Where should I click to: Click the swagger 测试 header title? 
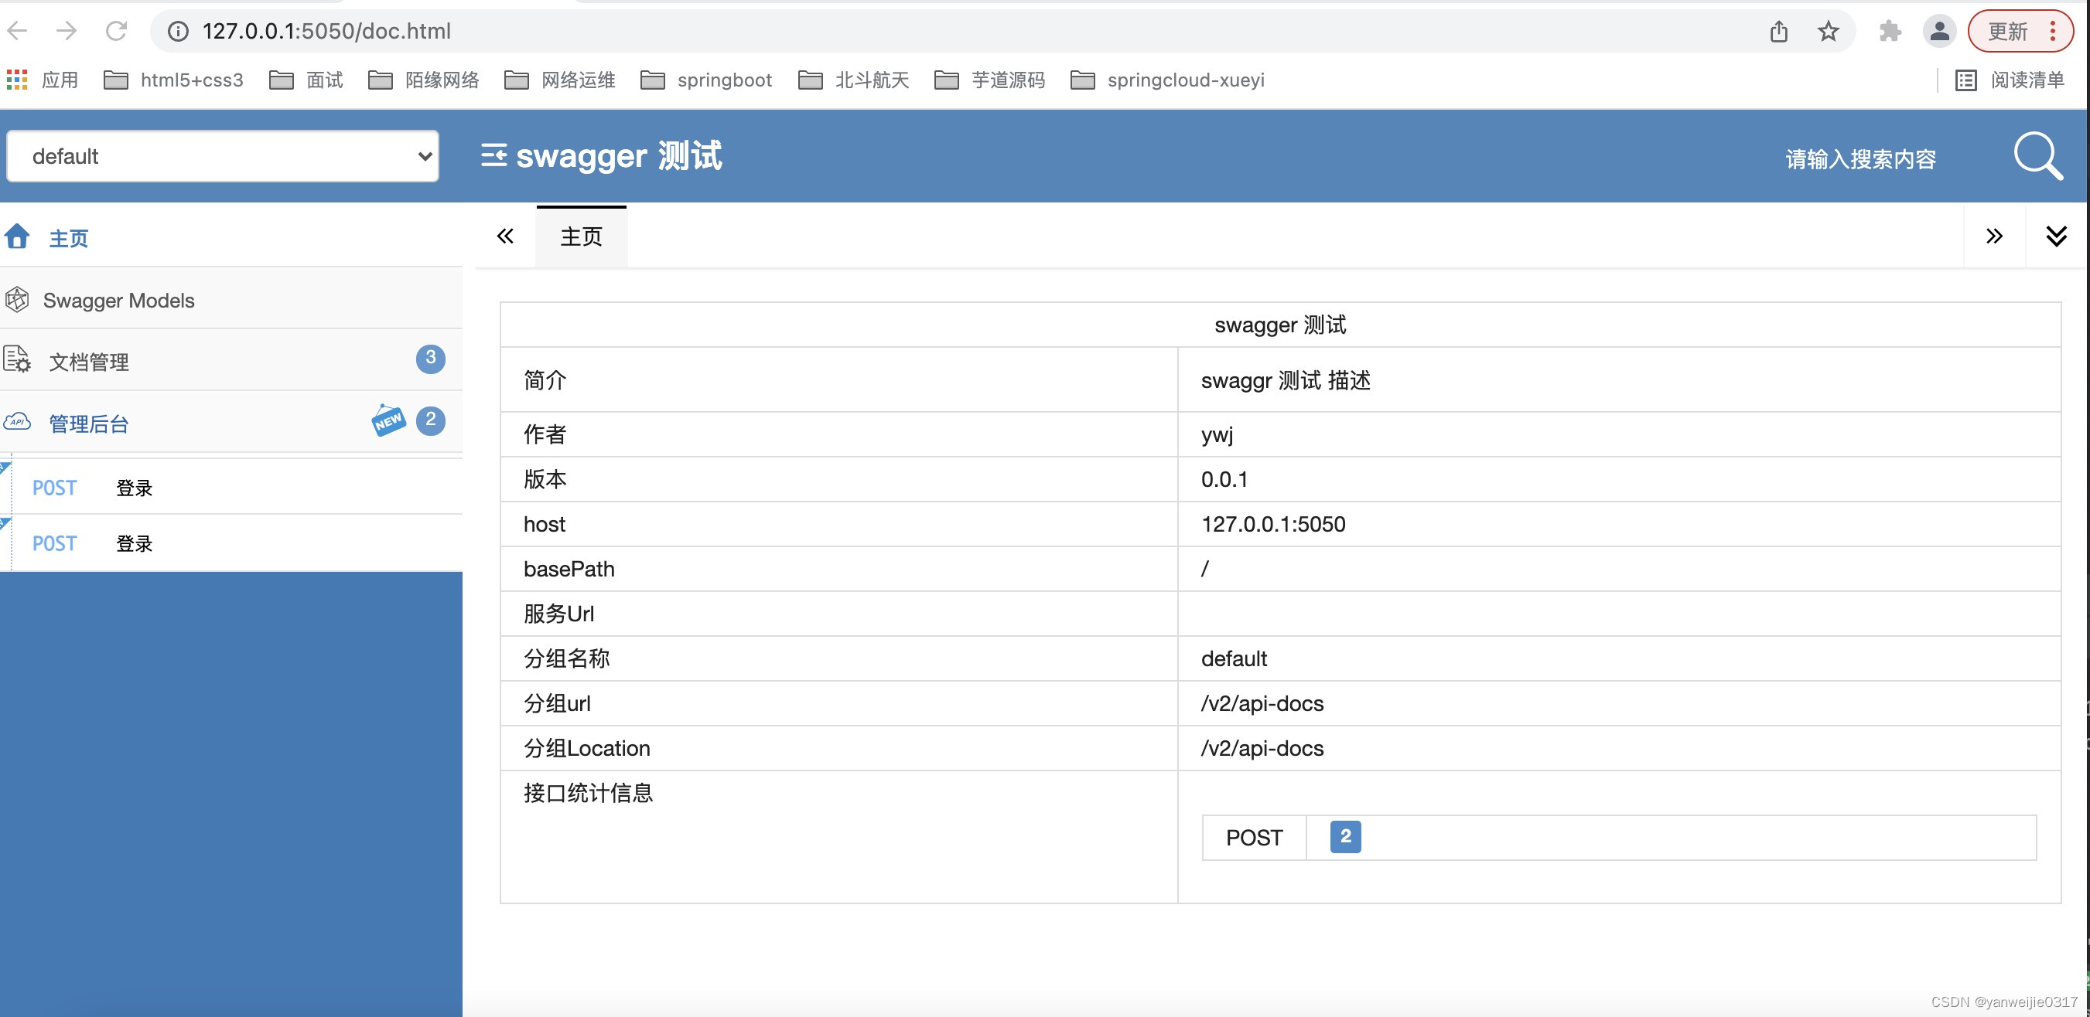(619, 155)
